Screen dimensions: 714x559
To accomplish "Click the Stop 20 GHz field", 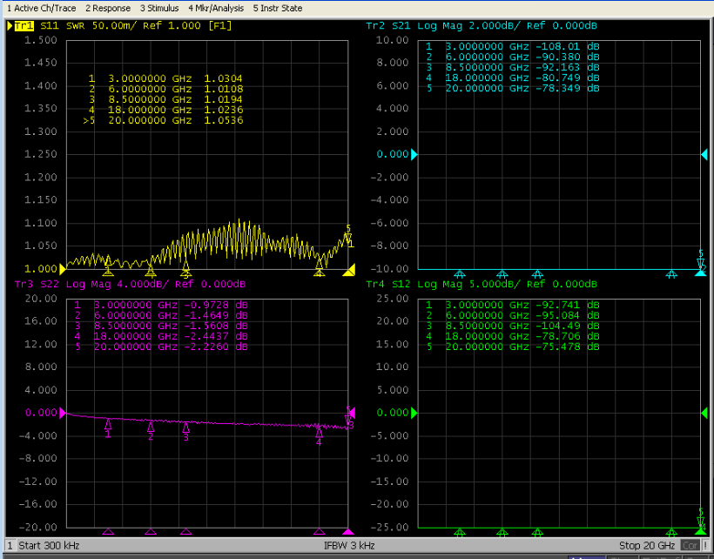I will coord(646,545).
